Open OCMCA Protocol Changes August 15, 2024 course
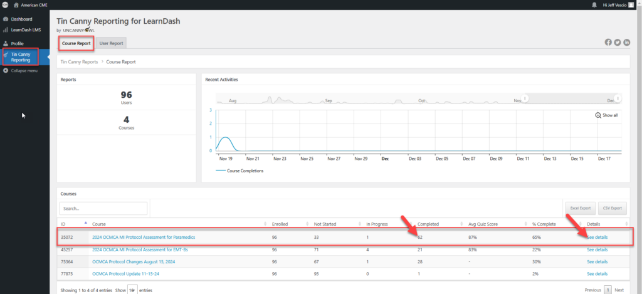The image size is (642, 294). tap(134, 261)
